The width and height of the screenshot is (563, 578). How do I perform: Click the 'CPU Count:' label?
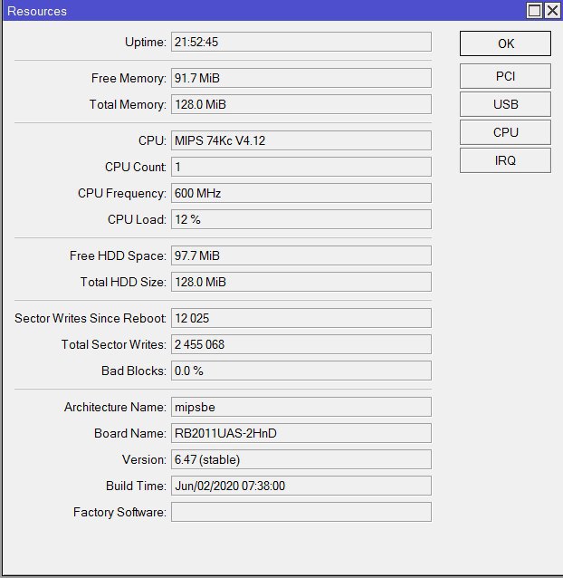tap(136, 167)
